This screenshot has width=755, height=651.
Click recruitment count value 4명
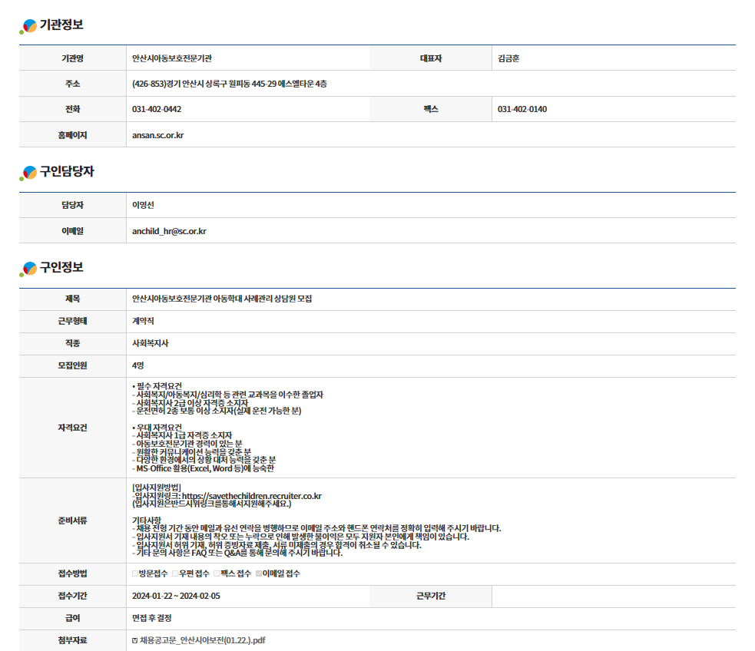pos(137,365)
